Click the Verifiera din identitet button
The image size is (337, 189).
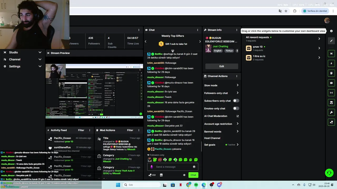click(315, 11)
